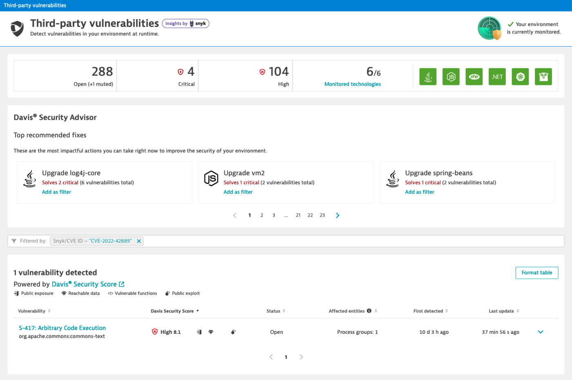Click the Public exploit icon in the table row
The image size is (572, 380).
(233, 332)
